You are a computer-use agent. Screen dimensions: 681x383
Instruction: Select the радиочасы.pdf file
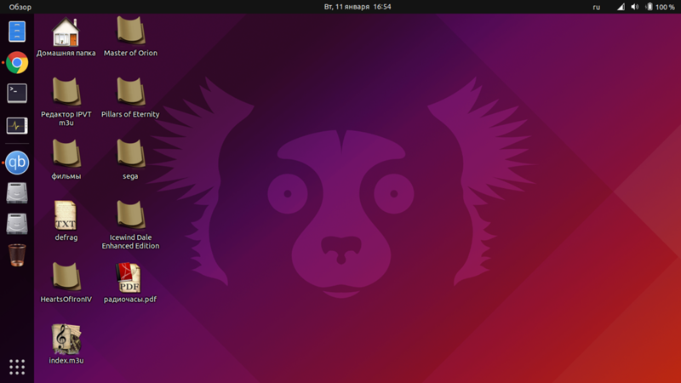point(130,283)
